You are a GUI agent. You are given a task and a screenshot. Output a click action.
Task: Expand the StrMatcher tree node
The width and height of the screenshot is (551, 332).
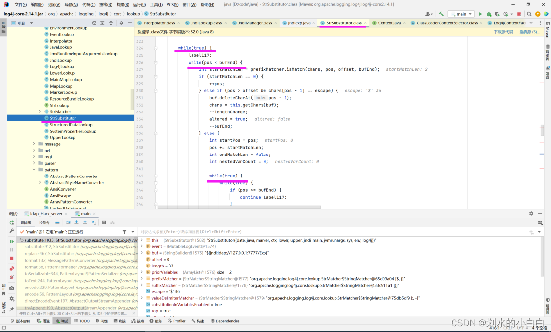coord(40,111)
